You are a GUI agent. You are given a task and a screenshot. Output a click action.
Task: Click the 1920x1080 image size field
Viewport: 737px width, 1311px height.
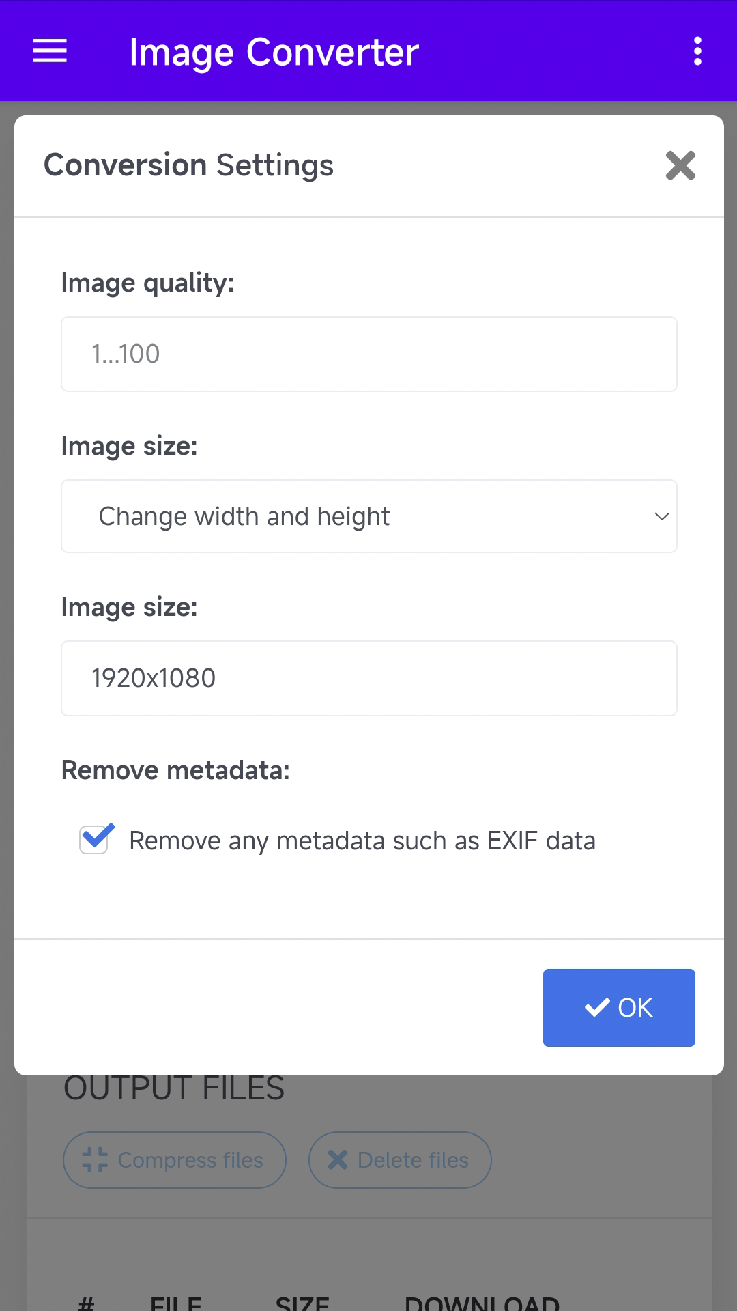[x=369, y=678]
